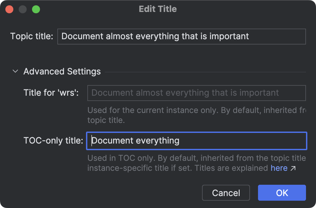Click the Topic title label
This screenshot has width=316, height=208.
point(32,36)
